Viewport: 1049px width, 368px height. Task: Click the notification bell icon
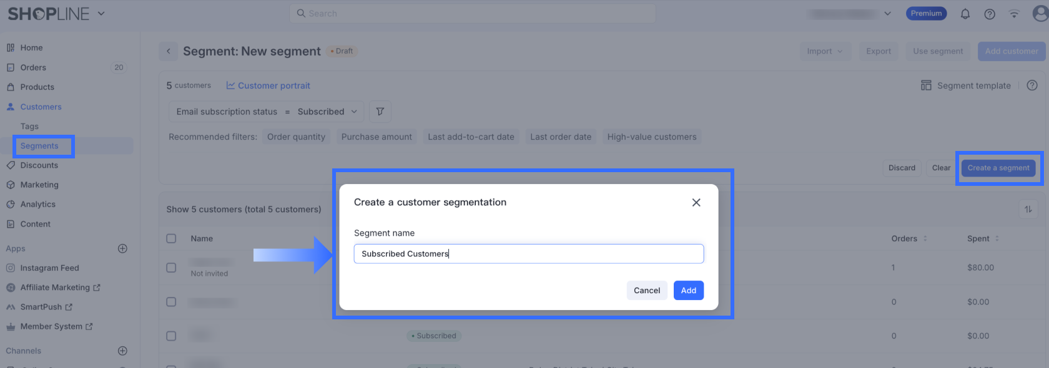965,14
